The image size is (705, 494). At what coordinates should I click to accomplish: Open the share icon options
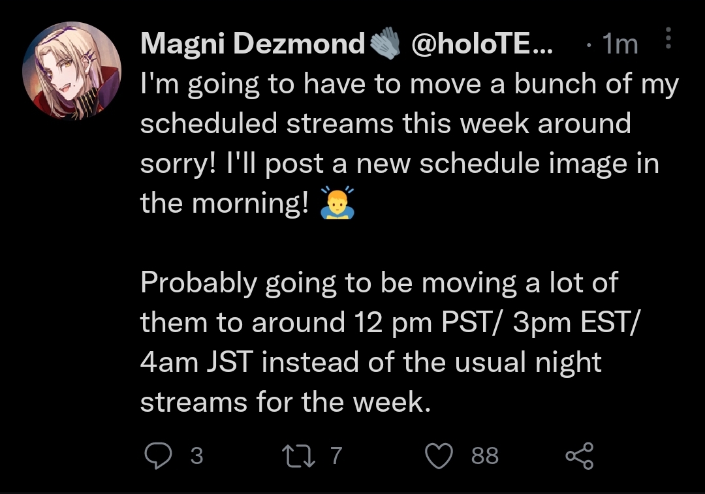click(579, 455)
